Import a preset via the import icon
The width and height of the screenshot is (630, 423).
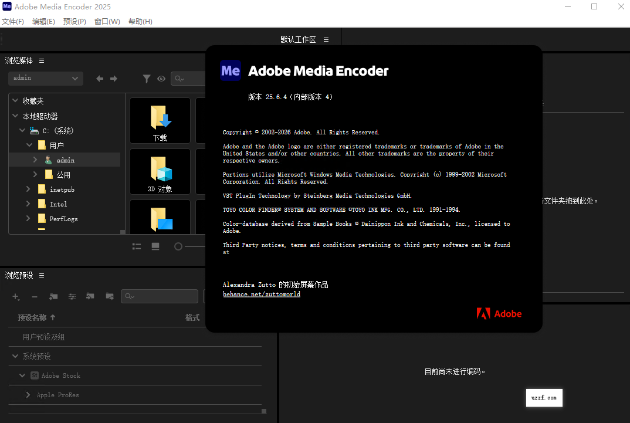tap(91, 296)
